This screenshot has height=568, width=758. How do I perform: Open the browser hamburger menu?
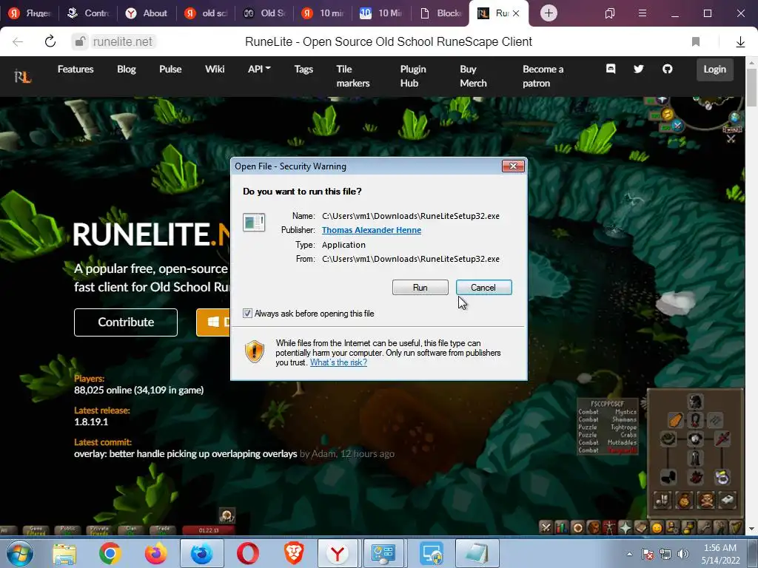pos(642,13)
